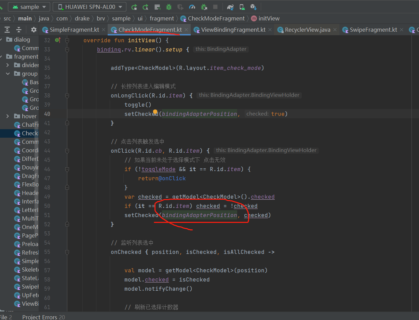This screenshot has height=320, width=419.
Task: Click the brv breadcrumb segment
Action: point(101,18)
